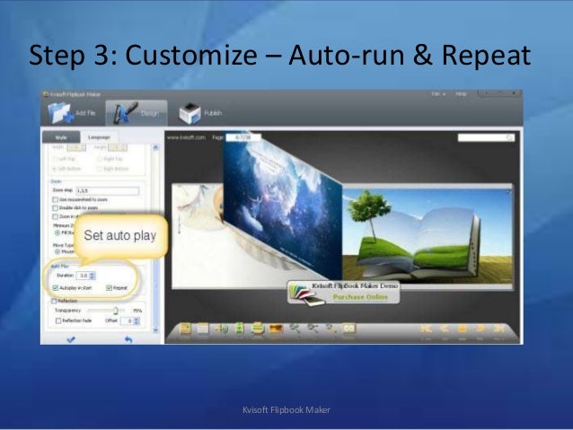The width and height of the screenshot is (573, 430).
Task: Click the tree and book page image
Action: (428, 236)
